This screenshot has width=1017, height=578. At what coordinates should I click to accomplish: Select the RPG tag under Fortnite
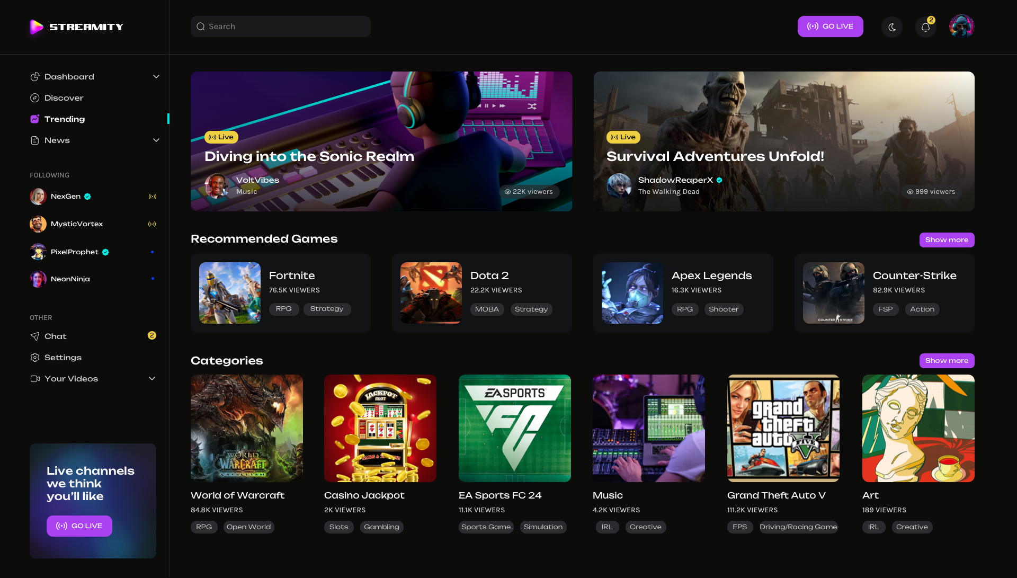pos(284,309)
